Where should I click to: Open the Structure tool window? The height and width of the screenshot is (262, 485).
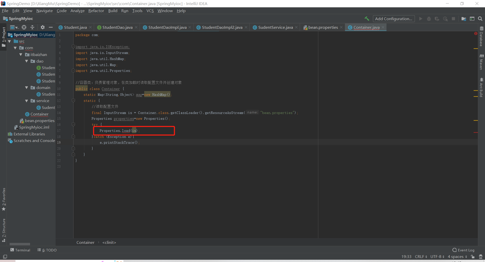tap(4, 230)
